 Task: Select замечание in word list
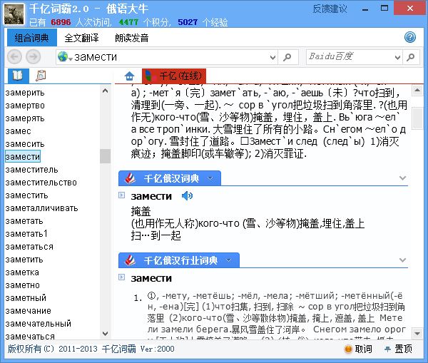[28, 311]
